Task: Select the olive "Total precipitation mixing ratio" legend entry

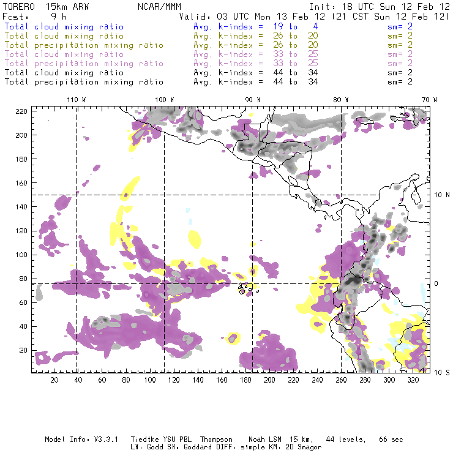Action: pyautogui.click(x=84, y=45)
